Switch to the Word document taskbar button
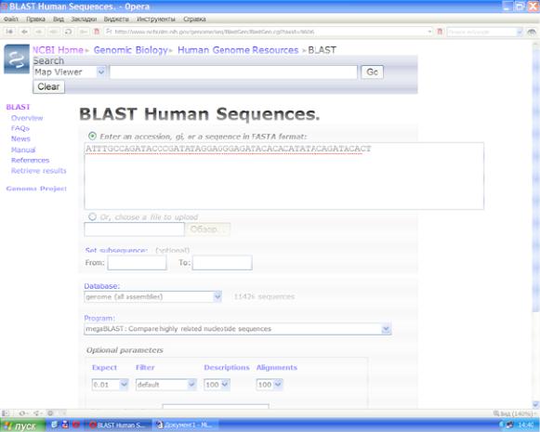The image size is (540, 432). tap(185, 425)
